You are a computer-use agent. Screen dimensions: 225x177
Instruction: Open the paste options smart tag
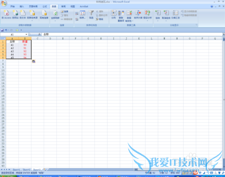[33, 61]
